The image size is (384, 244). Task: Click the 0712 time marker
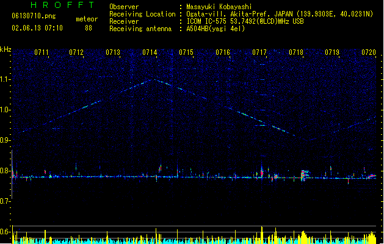[76, 52]
